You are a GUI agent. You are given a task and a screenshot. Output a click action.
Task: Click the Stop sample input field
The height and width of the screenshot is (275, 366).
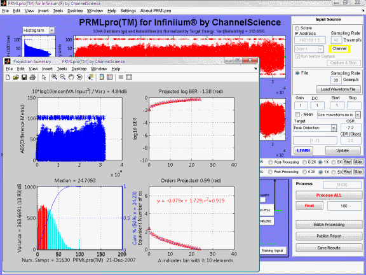coord(354,106)
